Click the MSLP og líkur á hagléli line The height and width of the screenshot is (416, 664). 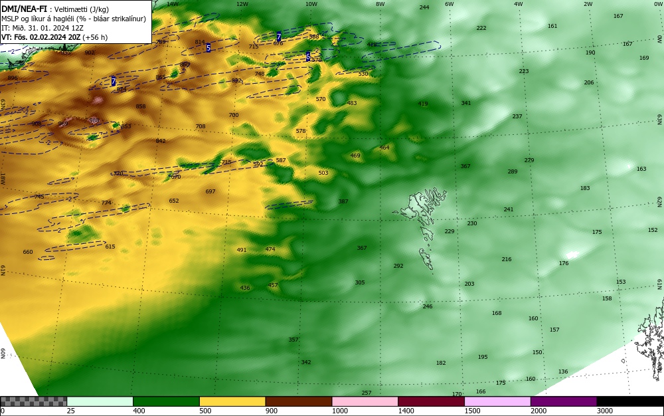73,19
